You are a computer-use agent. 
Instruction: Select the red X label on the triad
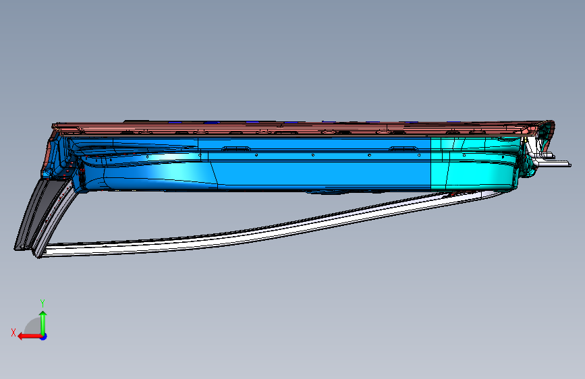[13, 332]
